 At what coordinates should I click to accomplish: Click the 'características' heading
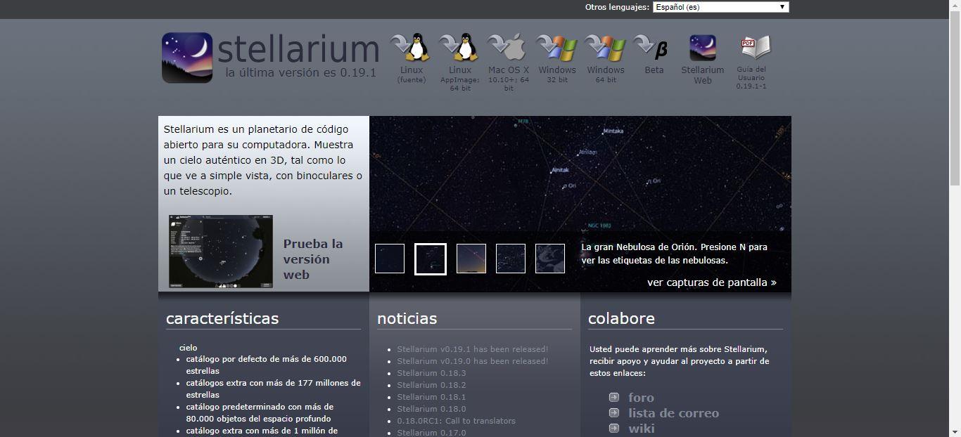(x=222, y=318)
